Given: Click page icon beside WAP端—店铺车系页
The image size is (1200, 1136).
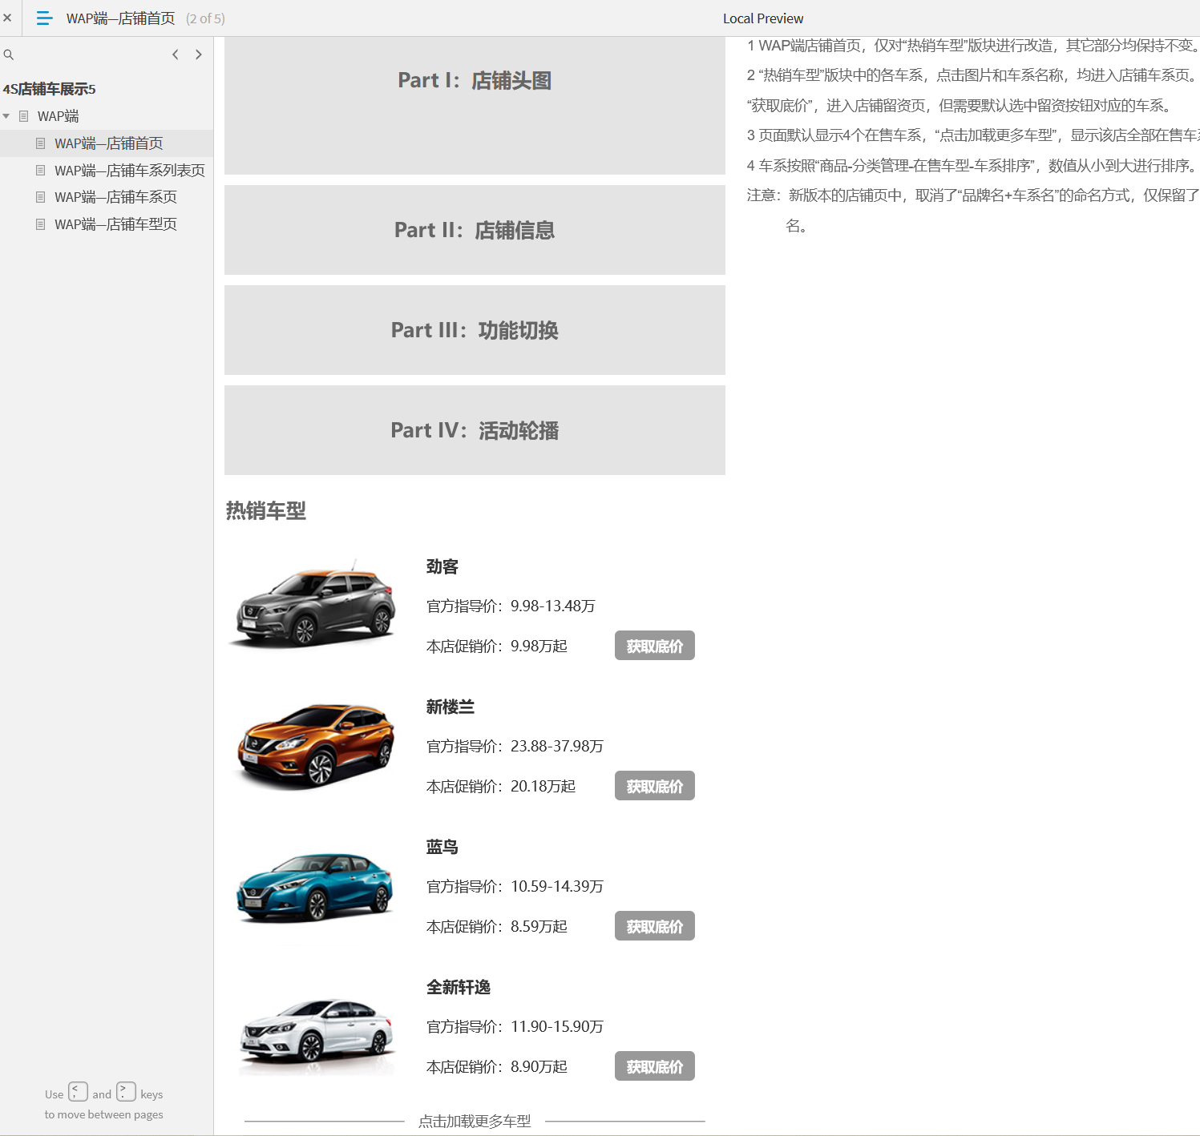Looking at the screenshot, I should (x=41, y=197).
